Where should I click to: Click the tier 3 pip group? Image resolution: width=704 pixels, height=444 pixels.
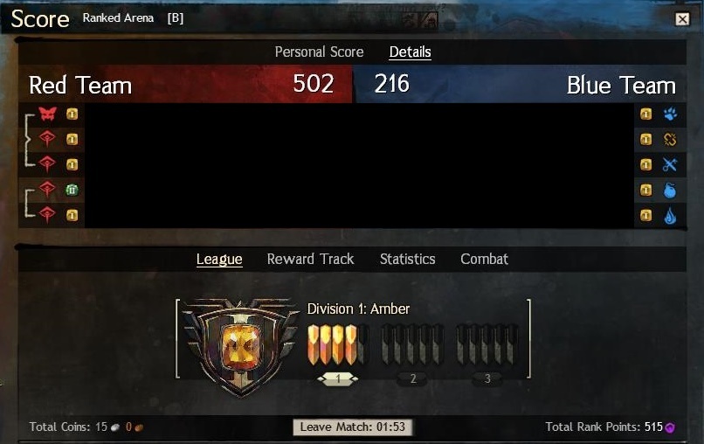pyautogui.click(x=487, y=344)
